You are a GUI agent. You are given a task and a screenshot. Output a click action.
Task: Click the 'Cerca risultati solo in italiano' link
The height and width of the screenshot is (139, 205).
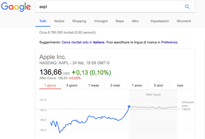click(83, 42)
